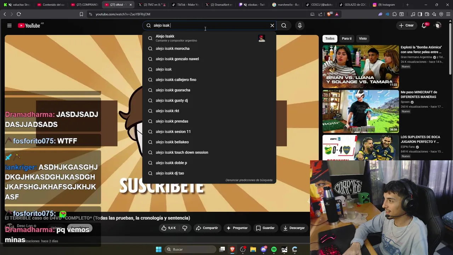
Task: Pick suggestion alejo isakk callejero fino
Action: point(209,80)
